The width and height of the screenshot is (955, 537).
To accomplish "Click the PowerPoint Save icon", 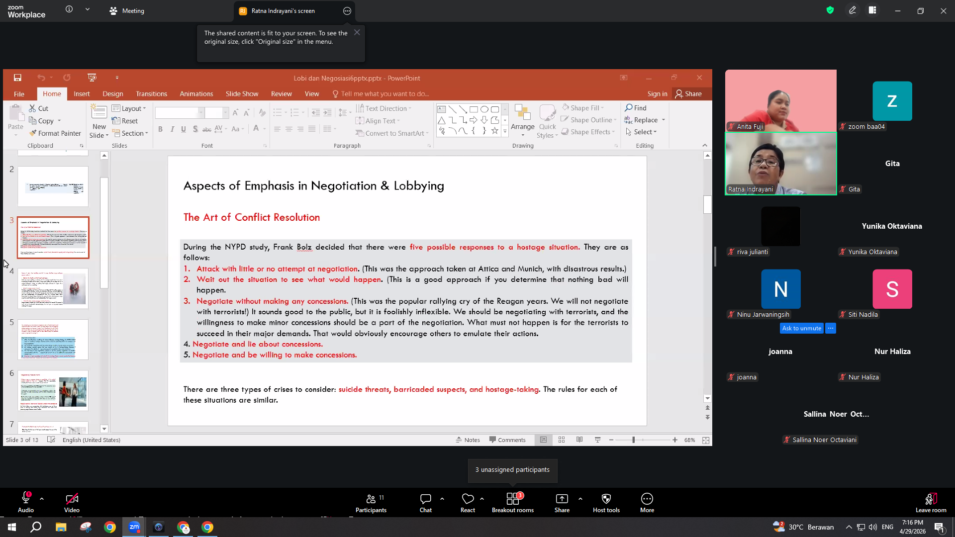I will [x=17, y=78].
